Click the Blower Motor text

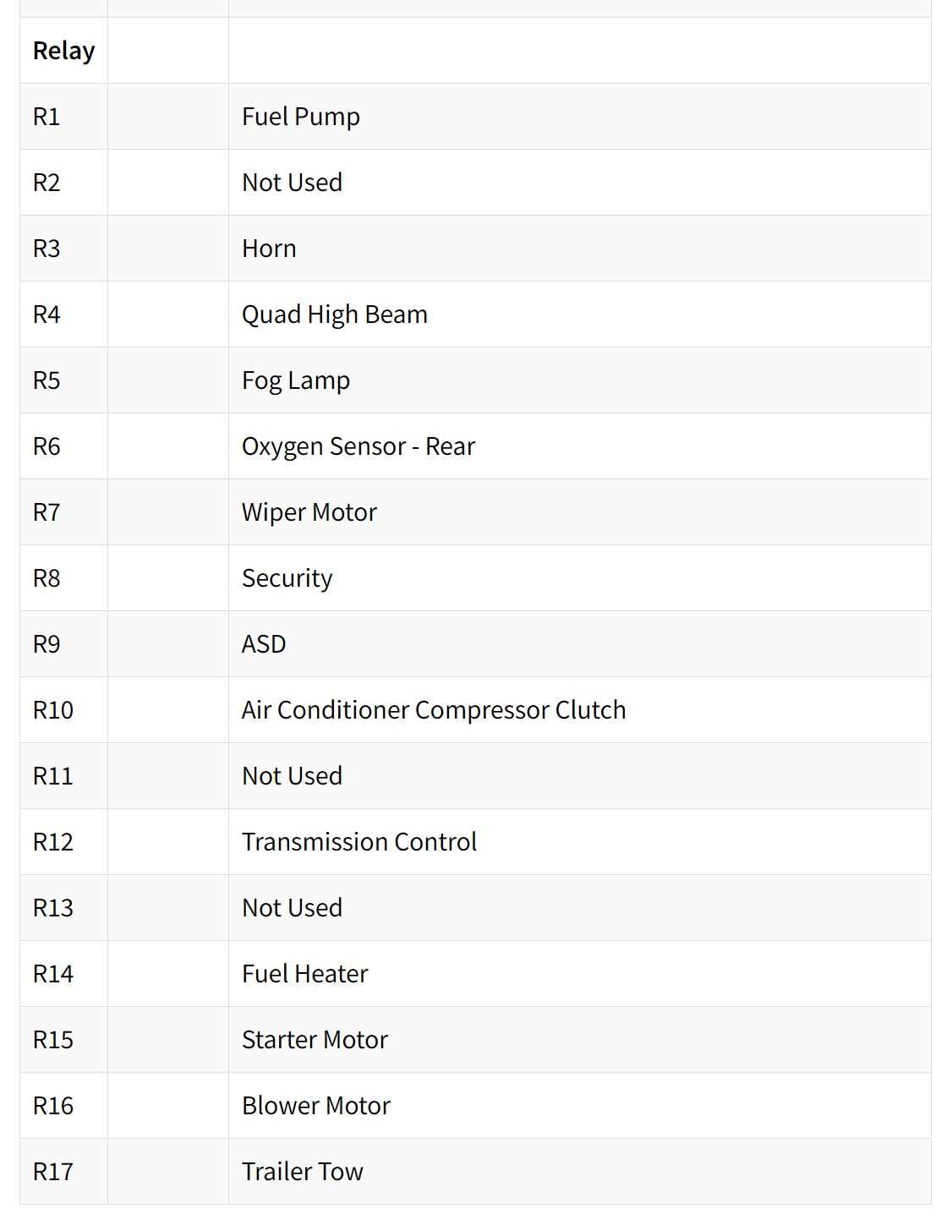316,1106
